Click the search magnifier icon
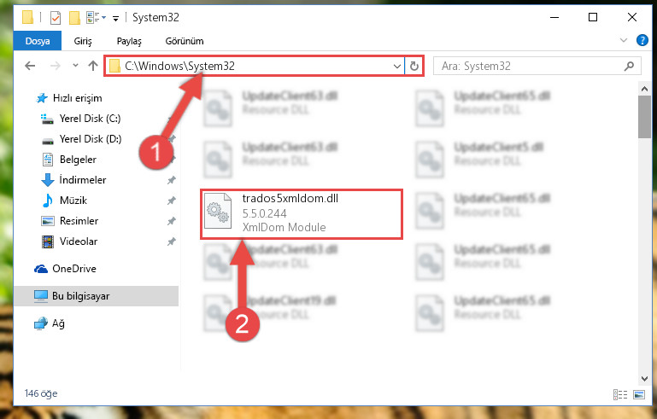Image resolution: width=657 pixels, height=419 pixels. pyautogui.click(x=629, y=67)
